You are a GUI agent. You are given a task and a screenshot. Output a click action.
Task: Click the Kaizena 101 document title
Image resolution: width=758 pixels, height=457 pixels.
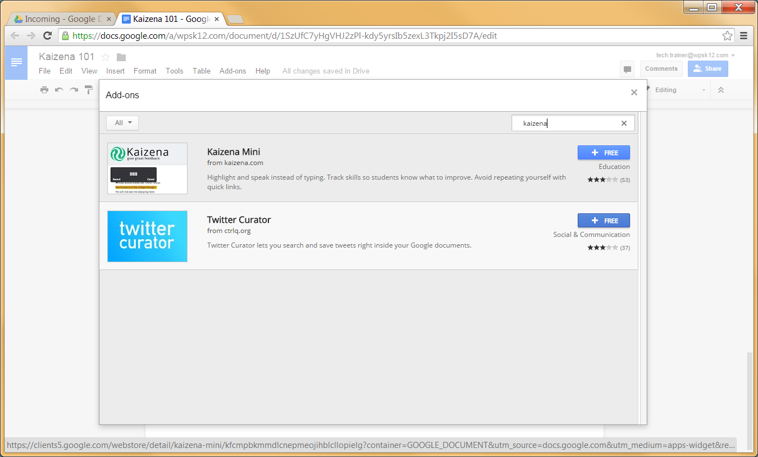pos(67,57)
